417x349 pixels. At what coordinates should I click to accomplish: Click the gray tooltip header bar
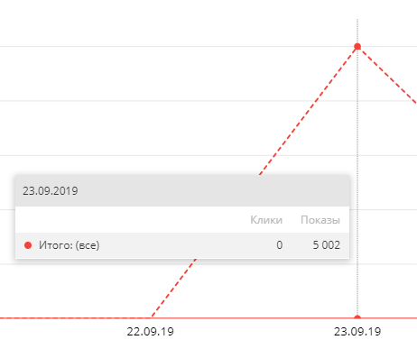click(x=182, y=191)
